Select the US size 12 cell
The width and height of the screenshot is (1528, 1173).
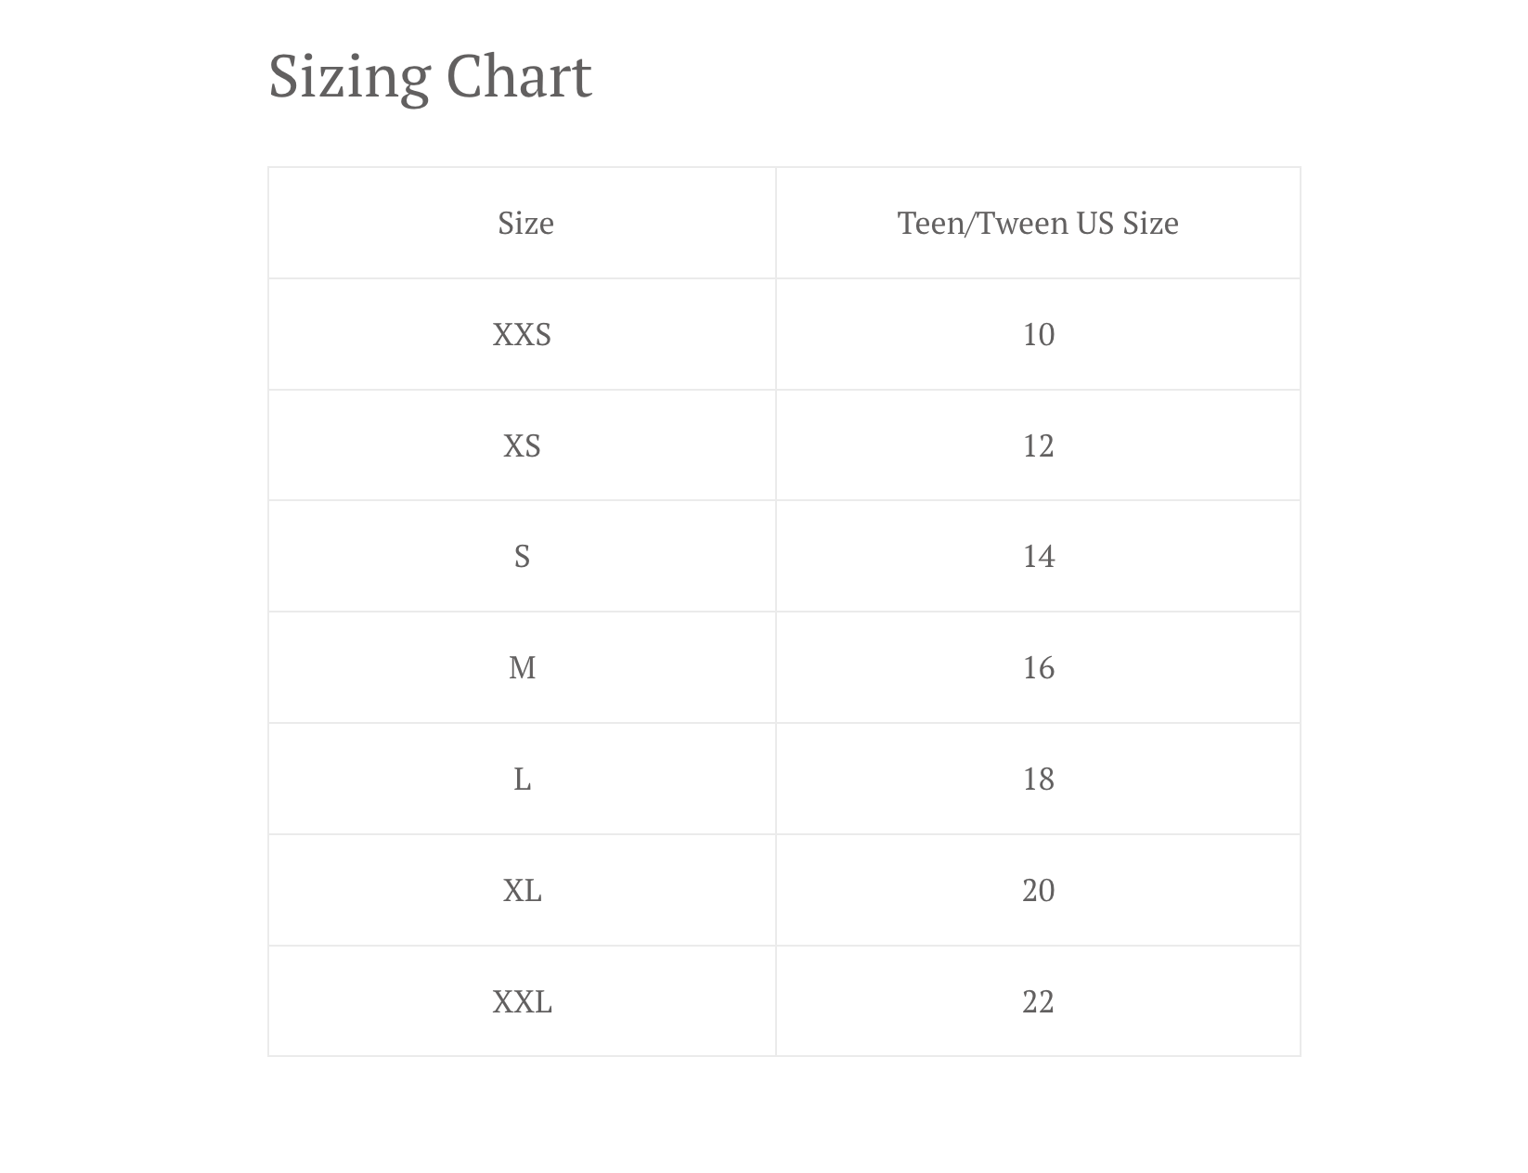coord(1038,445)
